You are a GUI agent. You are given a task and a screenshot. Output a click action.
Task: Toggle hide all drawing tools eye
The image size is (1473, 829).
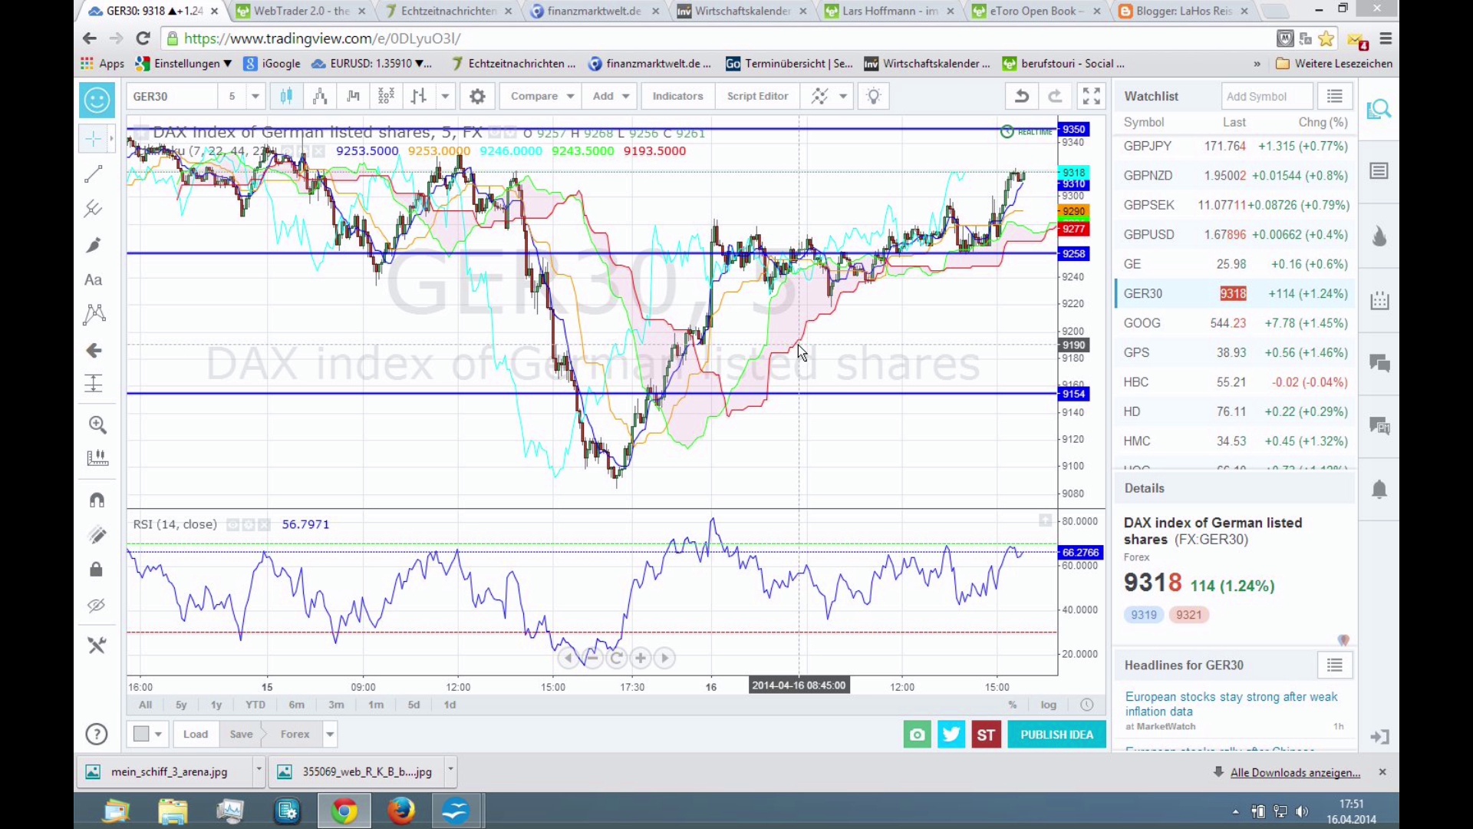pyautogui.click(x=96, y=606)
